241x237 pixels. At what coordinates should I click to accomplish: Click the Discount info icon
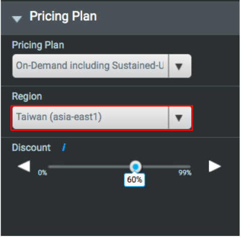[64, 147]
